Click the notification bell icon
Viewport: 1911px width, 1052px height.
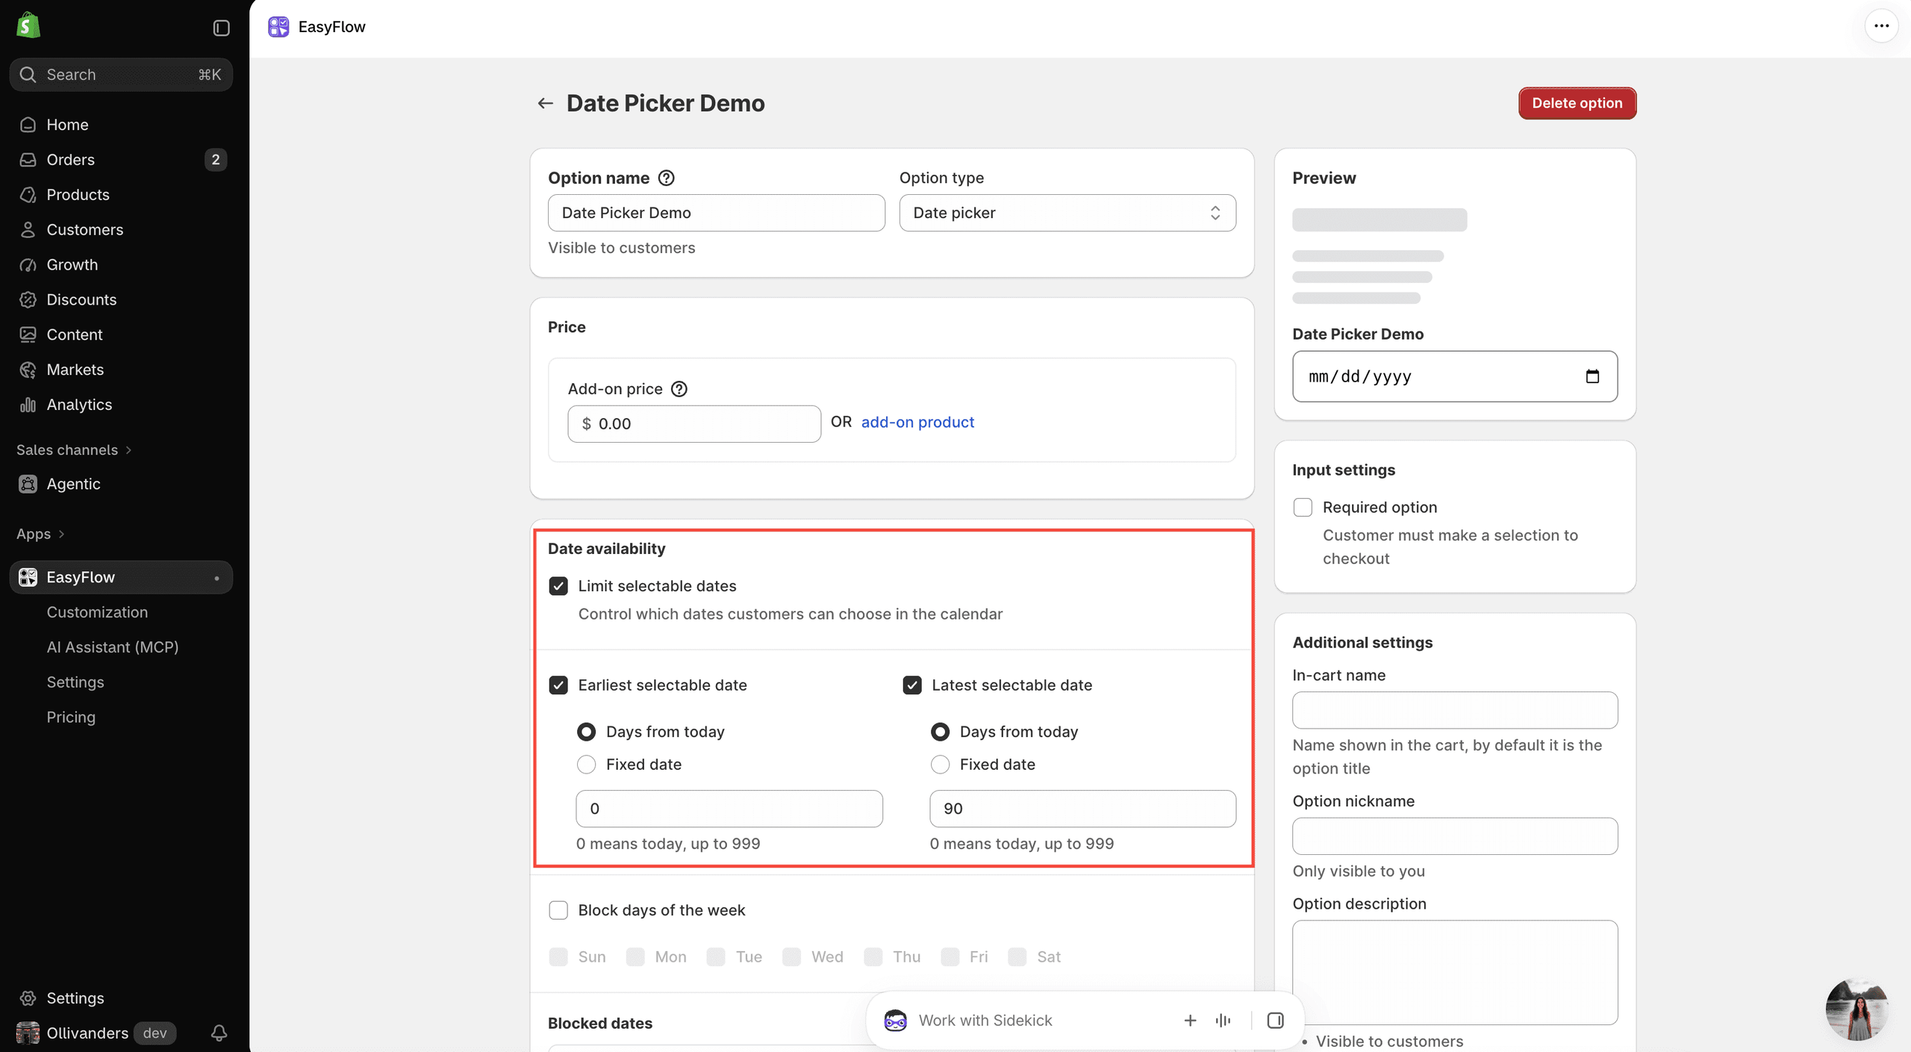point(219,1033)
